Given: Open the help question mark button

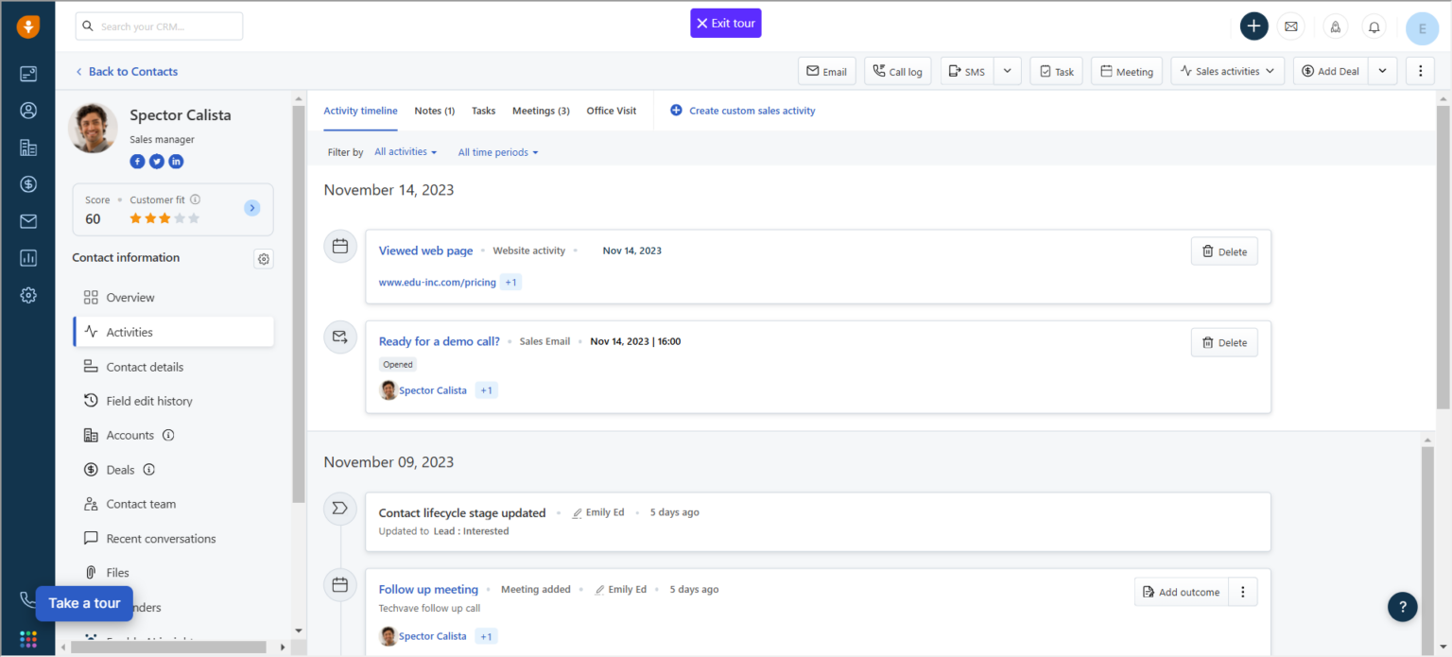Looking at the screenshot, I should (1402, 607).
